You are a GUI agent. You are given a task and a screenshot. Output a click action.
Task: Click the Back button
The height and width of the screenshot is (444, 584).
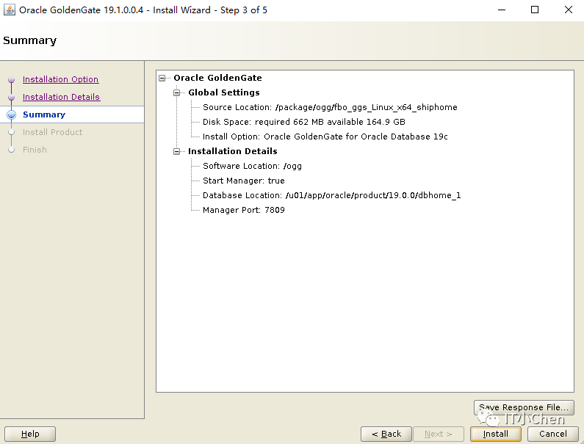coord(386,434)
